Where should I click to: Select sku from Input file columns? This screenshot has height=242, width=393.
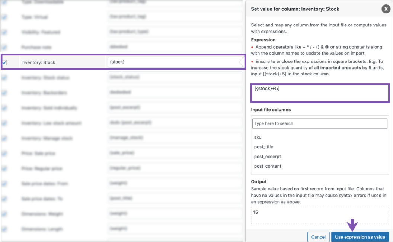[x=257, y=137]
